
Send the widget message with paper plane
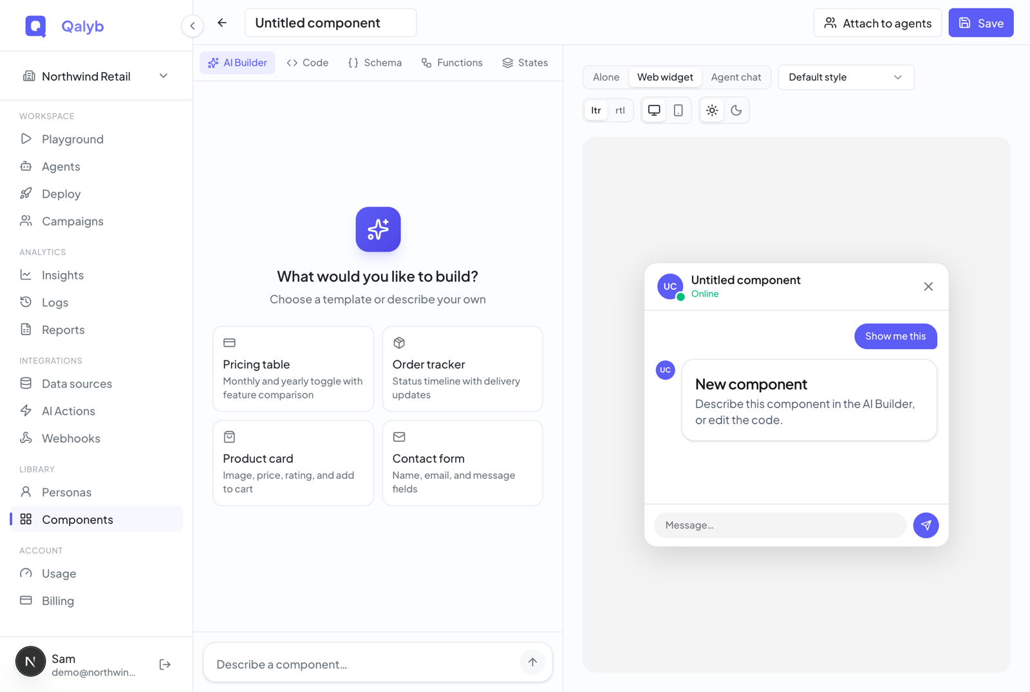(x=926, y=525)
